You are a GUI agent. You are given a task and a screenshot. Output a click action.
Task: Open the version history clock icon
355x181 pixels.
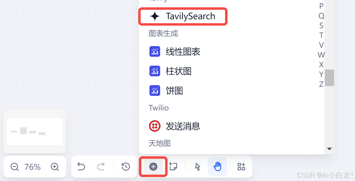coord(126,166)
